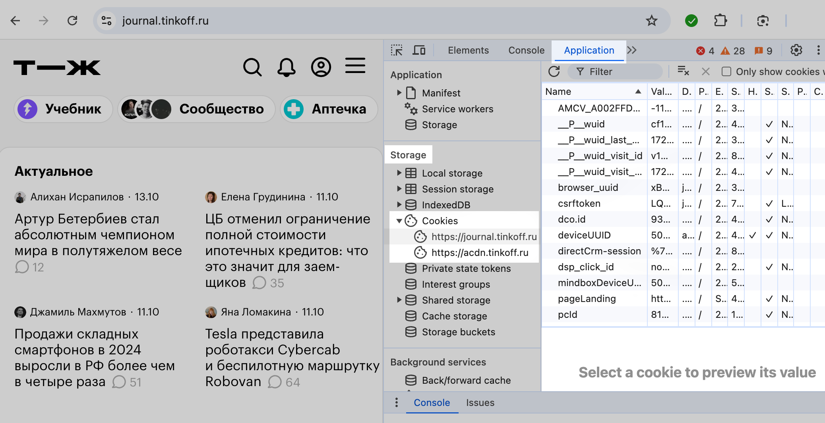
Task: Enable Only show cookies checkbox
Action: coord(726,71)
